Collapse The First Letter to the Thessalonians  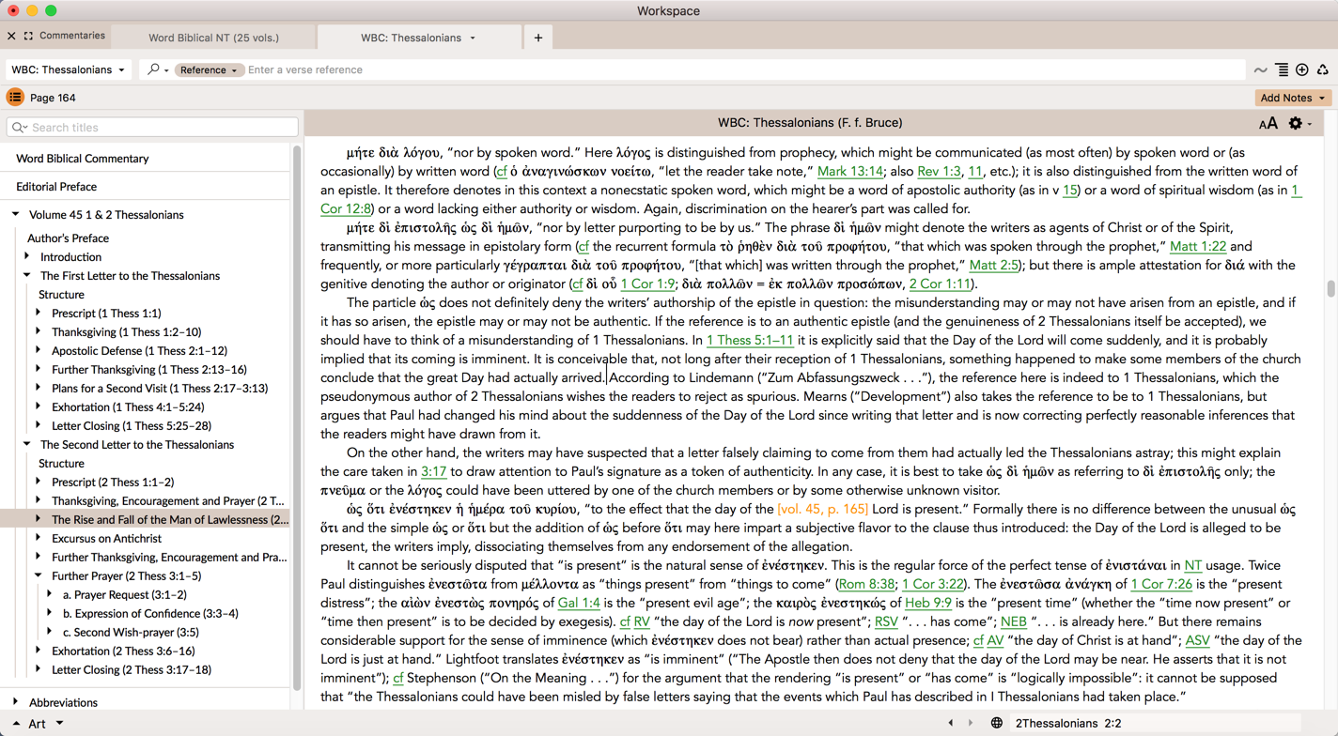27,275
